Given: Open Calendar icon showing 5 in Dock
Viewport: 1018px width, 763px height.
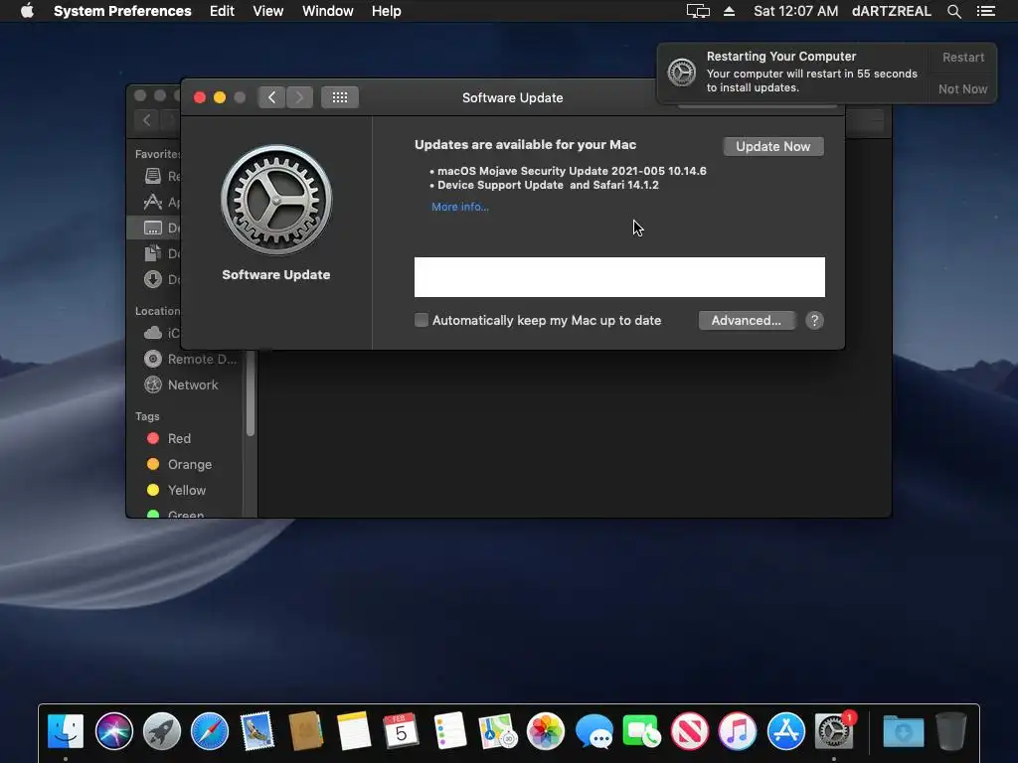Looking at the screenshot, I should tap(401, 731).
